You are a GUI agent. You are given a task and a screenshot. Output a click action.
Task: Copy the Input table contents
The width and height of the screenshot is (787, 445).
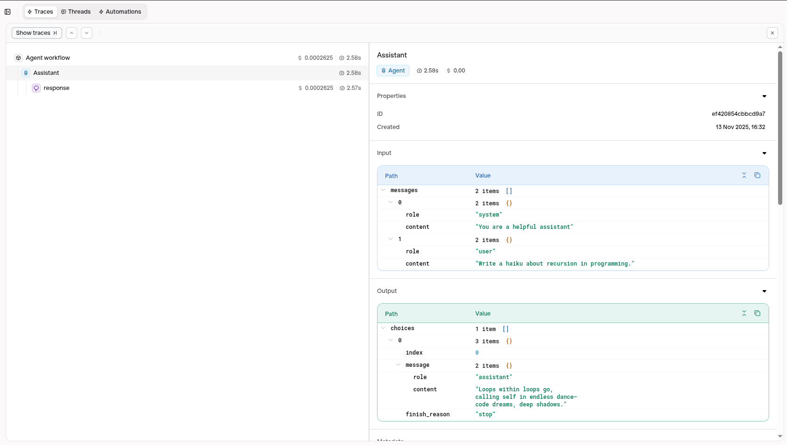757,175
